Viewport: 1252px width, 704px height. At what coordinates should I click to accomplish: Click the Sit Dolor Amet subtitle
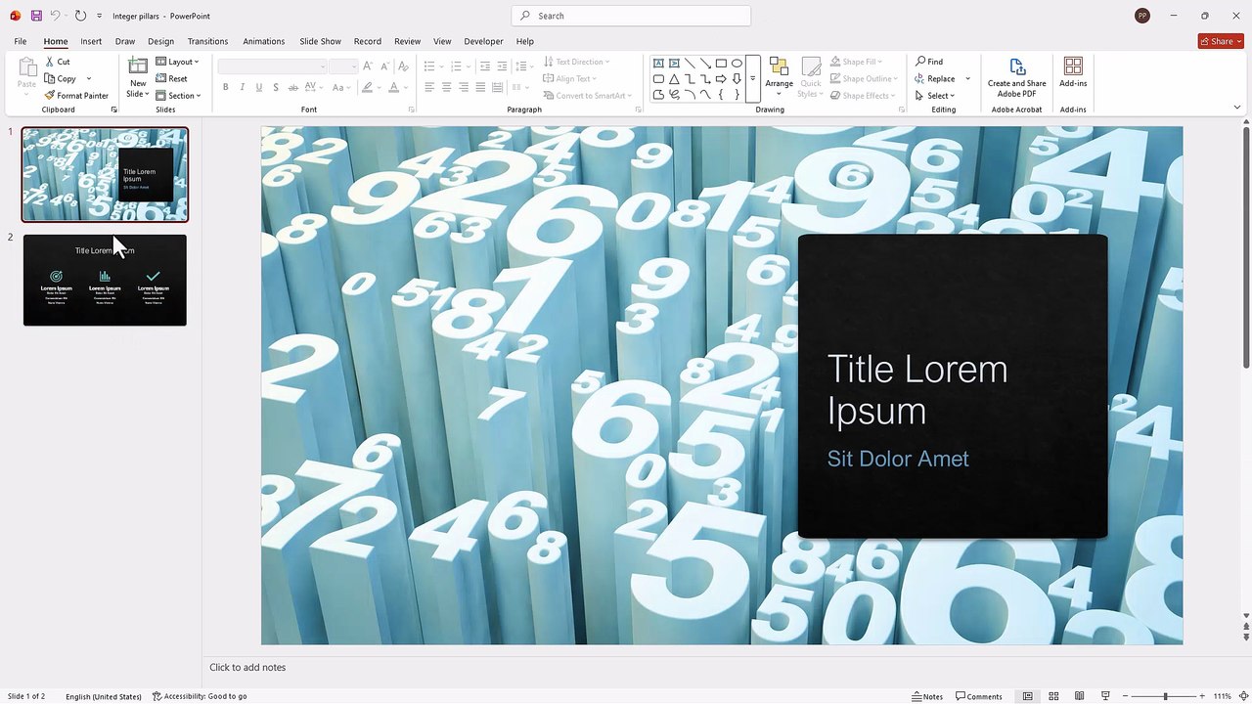pyautogui.click(x=898, y=459)
